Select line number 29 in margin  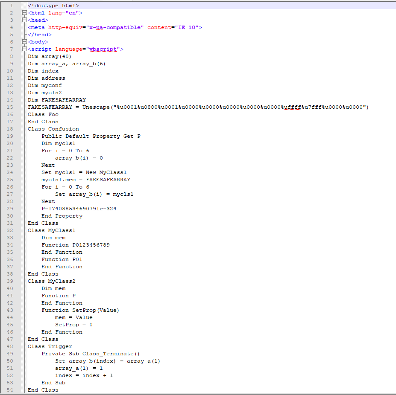(10, 209)
